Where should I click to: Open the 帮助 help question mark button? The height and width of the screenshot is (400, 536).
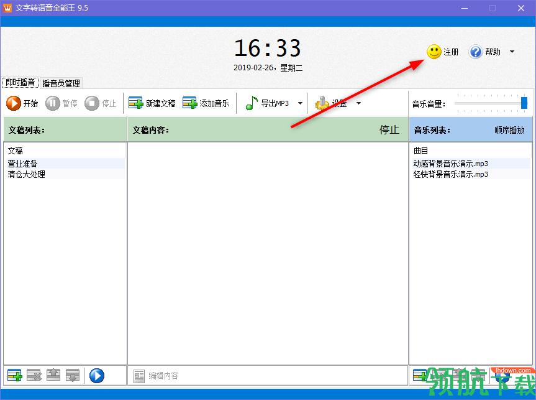point(484,52)
